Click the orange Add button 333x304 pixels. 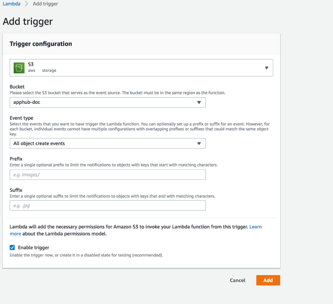[x=268, y=280]
